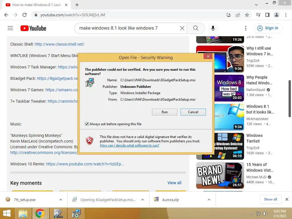
Task: Open the MrAmayosken channel name
Action: [x=257, y=119]
